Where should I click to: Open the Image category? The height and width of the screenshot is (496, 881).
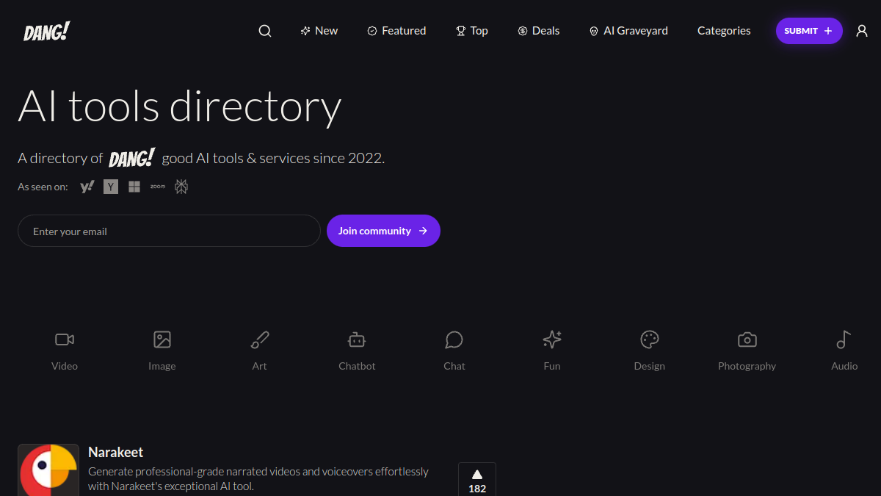[x=162, y=351]
